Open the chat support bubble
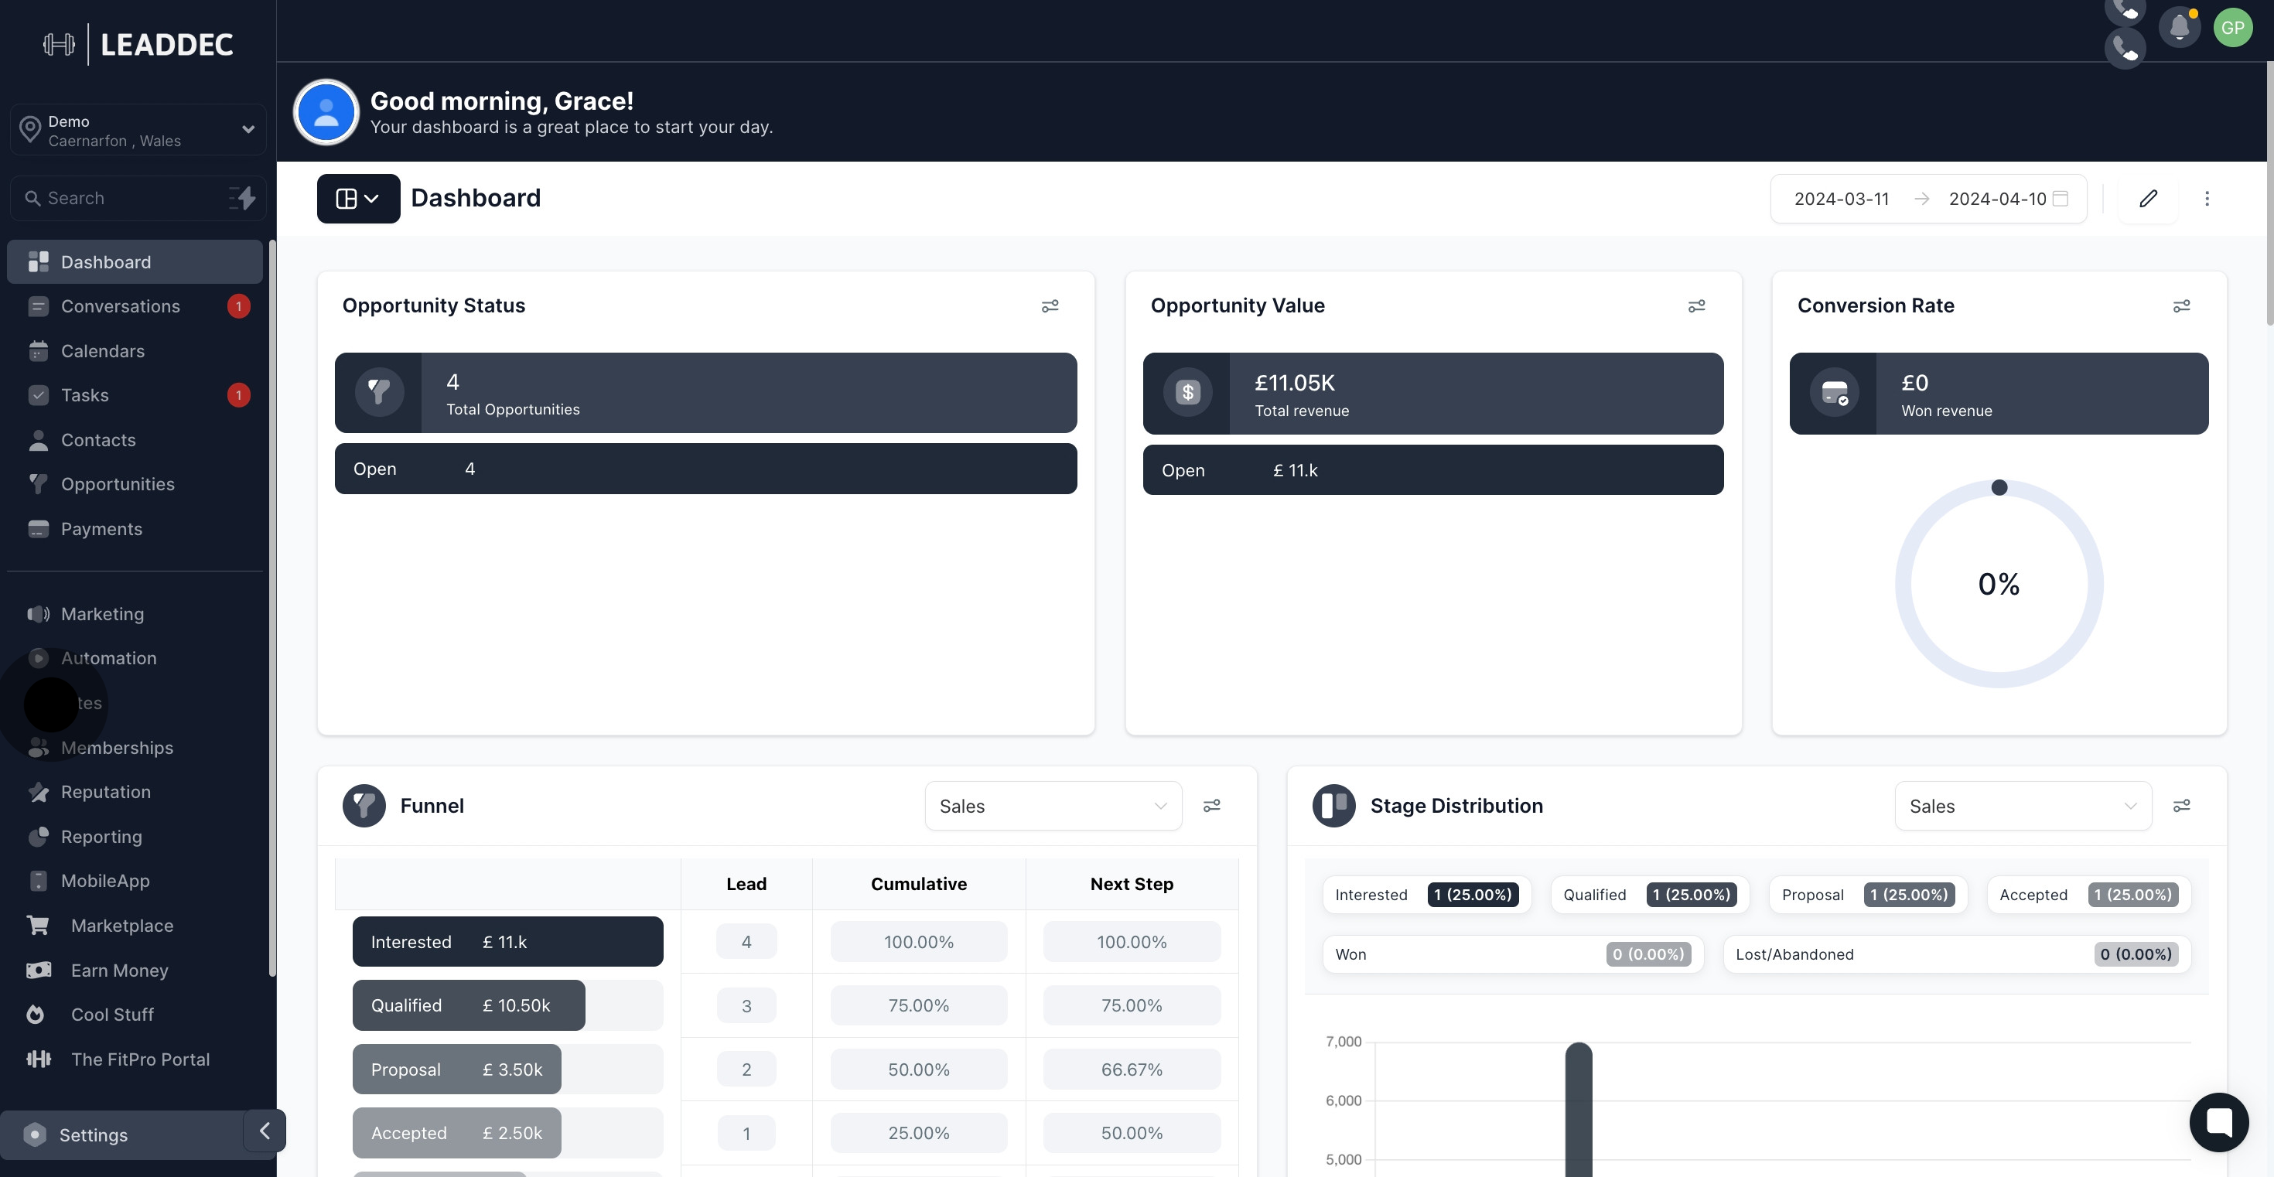 (x=2218, y=1122)
